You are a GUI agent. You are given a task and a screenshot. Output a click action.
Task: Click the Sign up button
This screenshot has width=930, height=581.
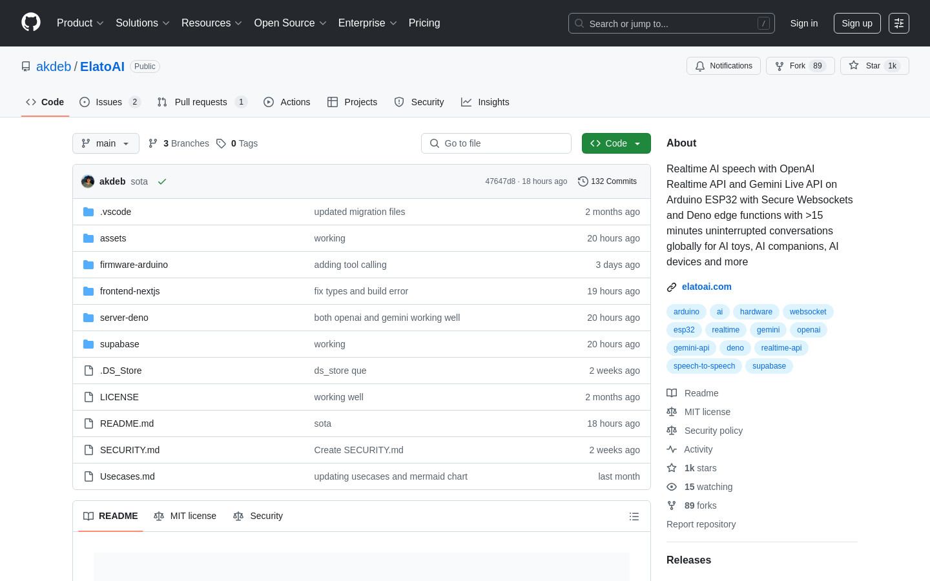tap(857, 23)
